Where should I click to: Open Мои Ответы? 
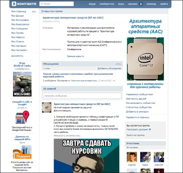[18, 41]
